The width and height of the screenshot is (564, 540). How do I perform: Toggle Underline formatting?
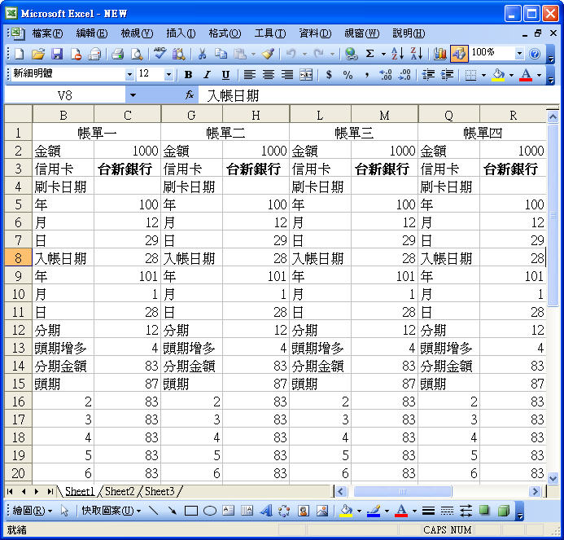click(x=225, y=75)
